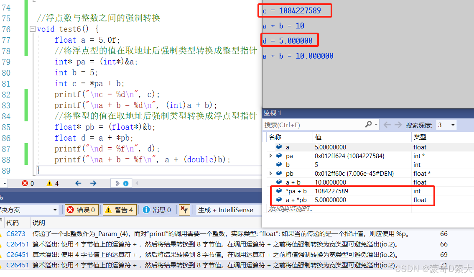Open the editor zoom dropdown arrow
474x277 pixels.
point(5,183)
